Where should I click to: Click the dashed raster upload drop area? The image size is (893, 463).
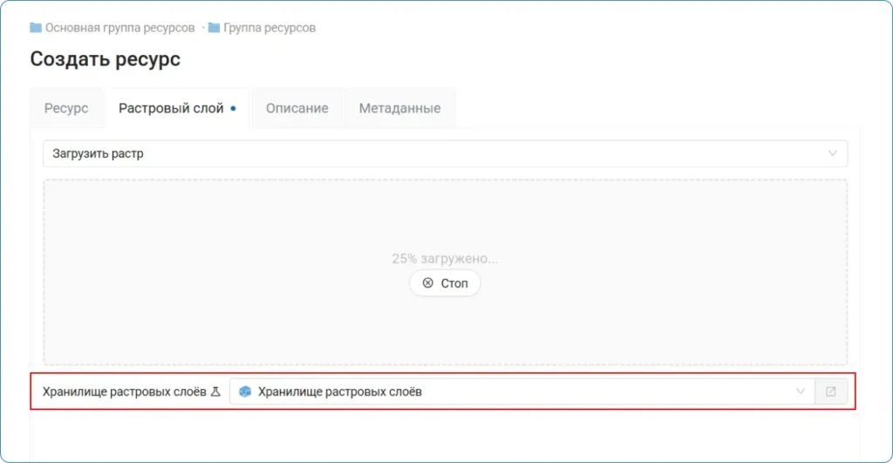tap(446, 272)
